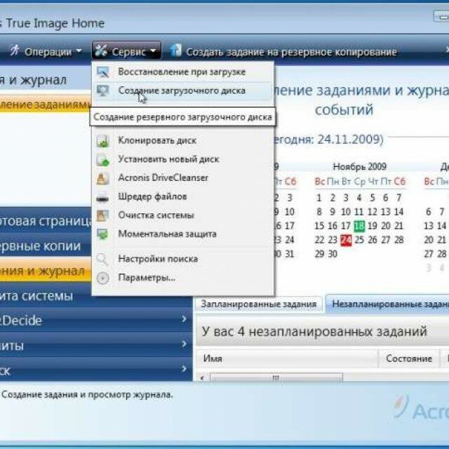Click the Имя column header
The image size is (449, 449).
287,358
